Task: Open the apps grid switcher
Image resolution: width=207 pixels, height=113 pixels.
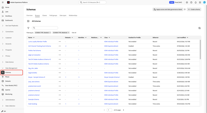Action: point(200,2)
